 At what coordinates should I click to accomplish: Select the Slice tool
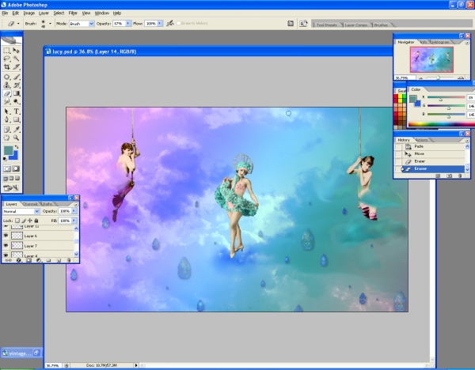pyautogui.click(x=17, y=67)
